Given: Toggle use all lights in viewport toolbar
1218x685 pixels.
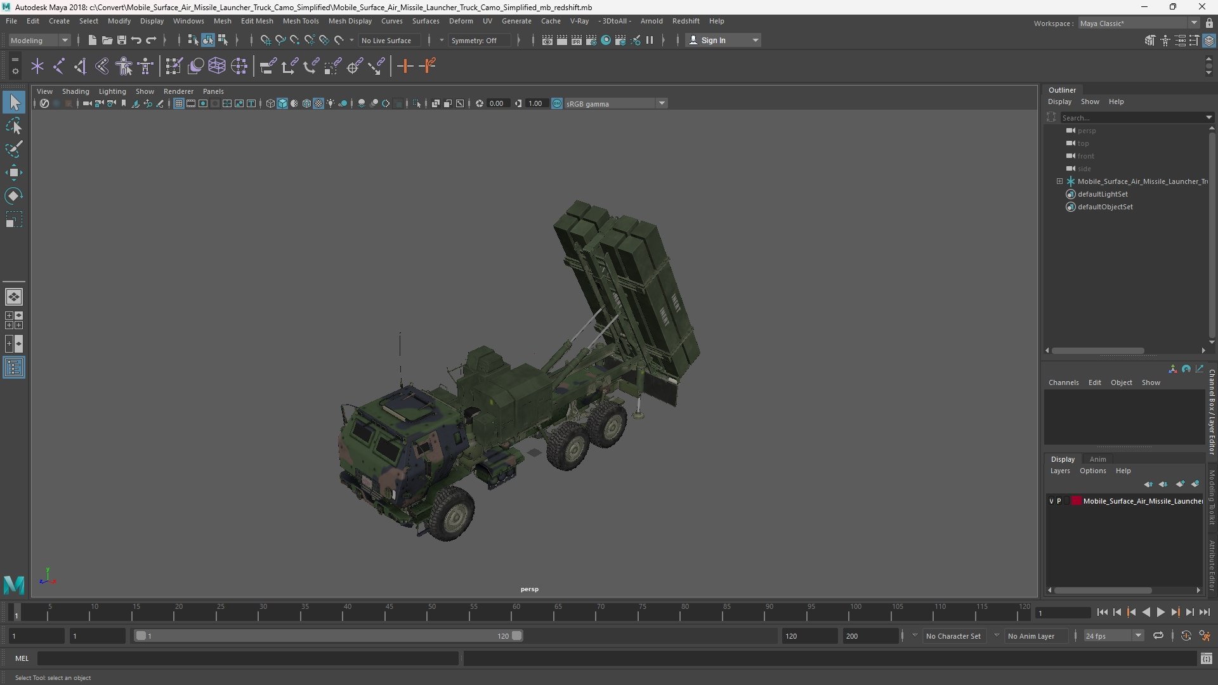Looking at the screenshot, I should [x=331, y=103].
